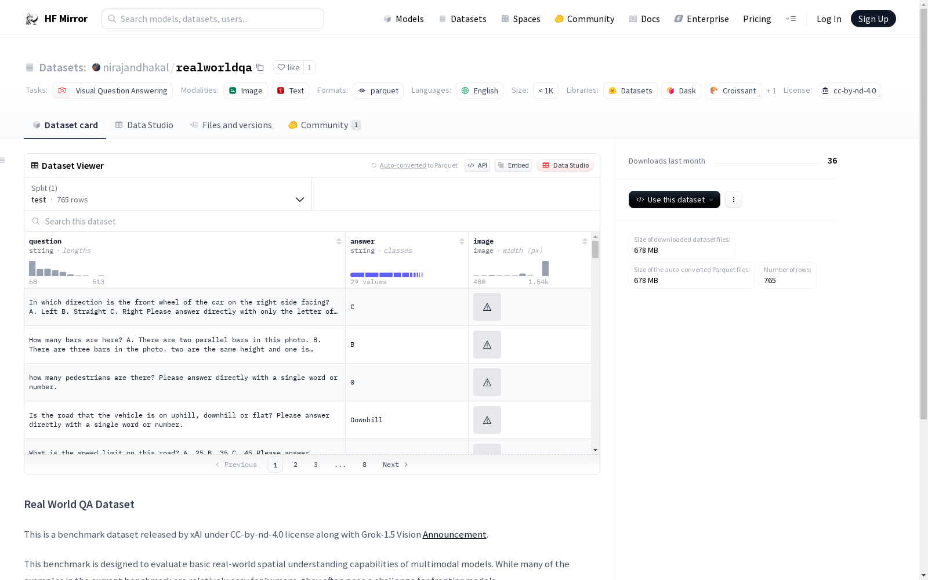
Task: Open the Community tab with 1 discussion
Action: [325, 125]
